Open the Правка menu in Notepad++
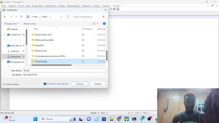The height and width of the screenshot is (123, 219). click(12, 6)
